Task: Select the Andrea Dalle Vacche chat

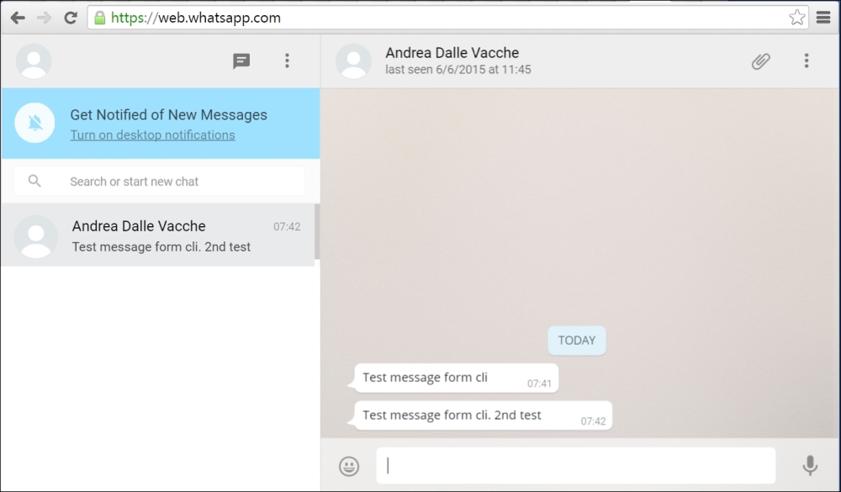Action: 158,235
